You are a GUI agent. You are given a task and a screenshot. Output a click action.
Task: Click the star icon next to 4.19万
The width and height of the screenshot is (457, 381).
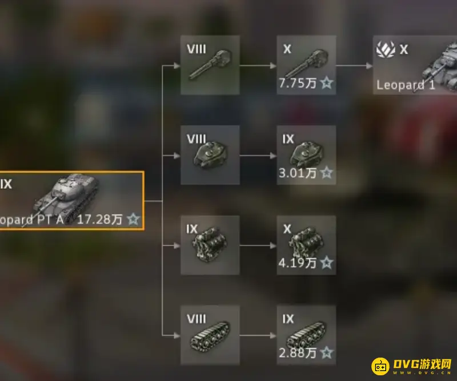pos(327,263)
